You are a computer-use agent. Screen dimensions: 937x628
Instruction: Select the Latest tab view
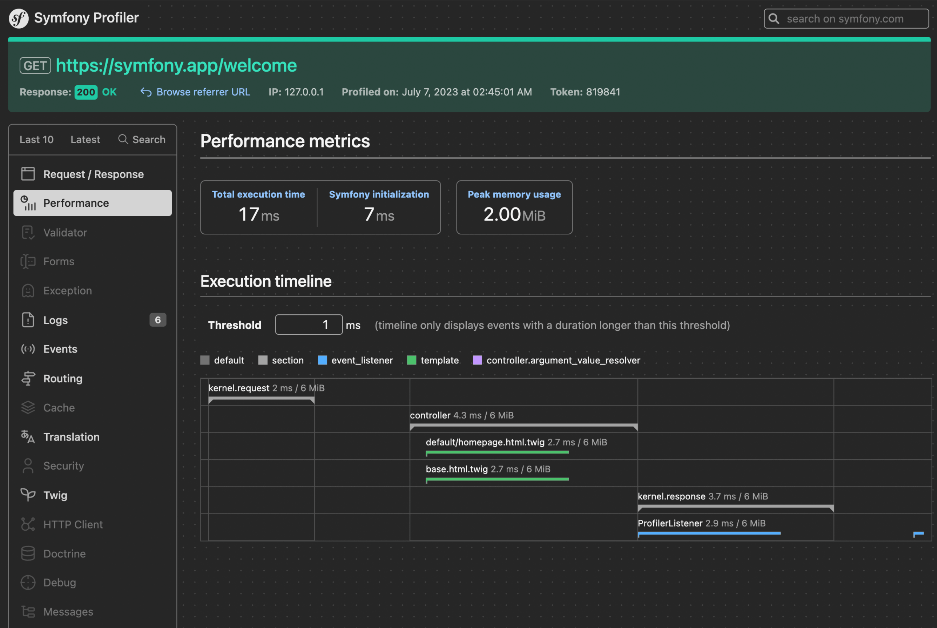85,138
